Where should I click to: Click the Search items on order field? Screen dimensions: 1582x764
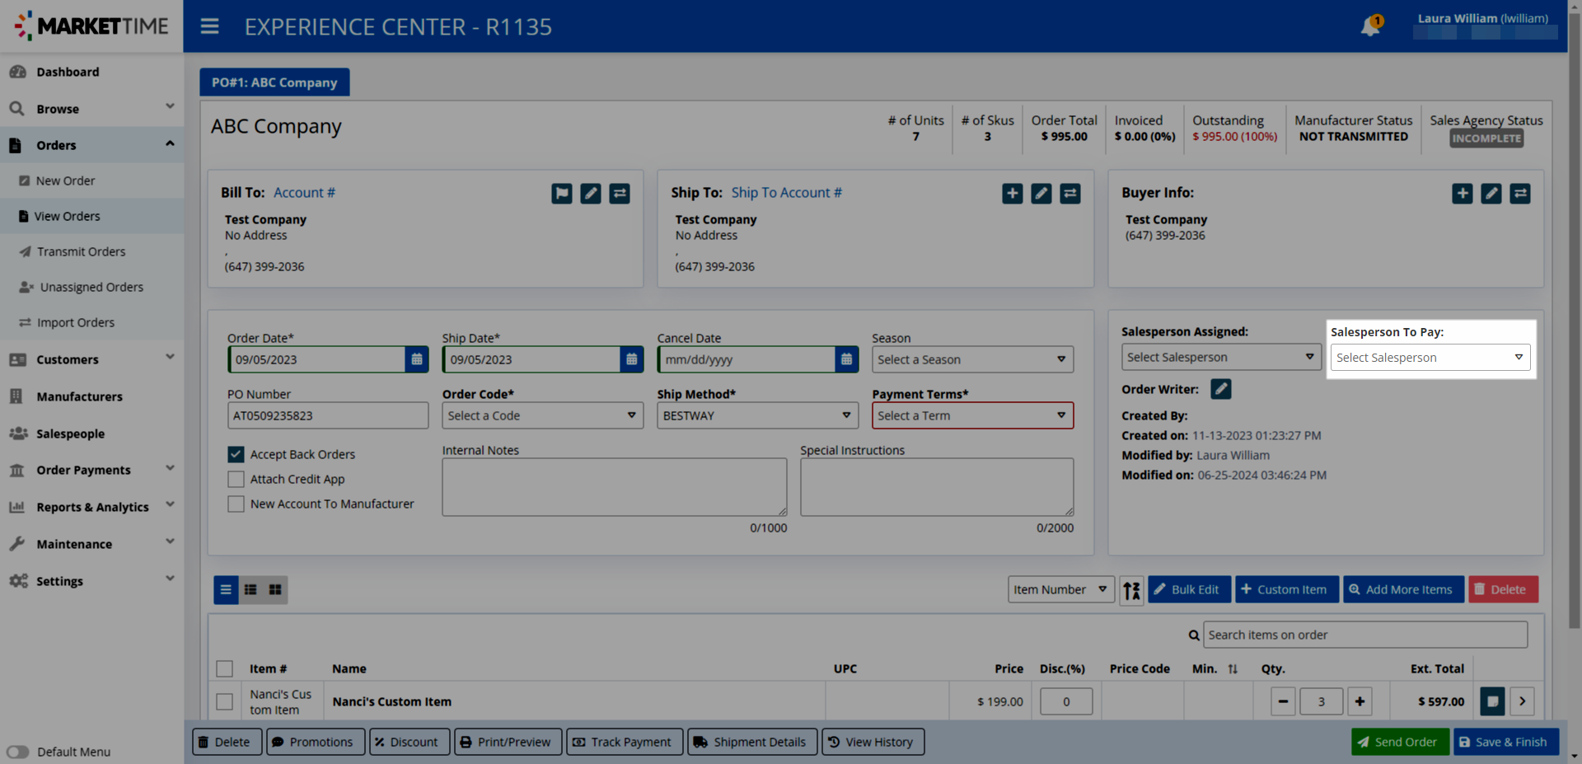click(1364, 635)
